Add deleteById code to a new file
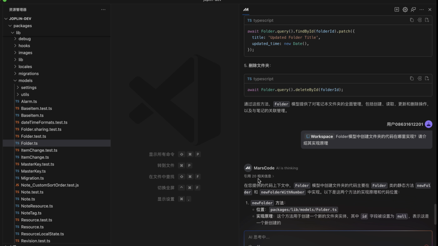This screenshot has width=438, height=246. pos(427,79)
